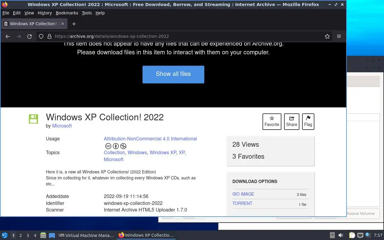Click Show all files
The height and width of the screenshot is (240, 384).
point(173,74)
